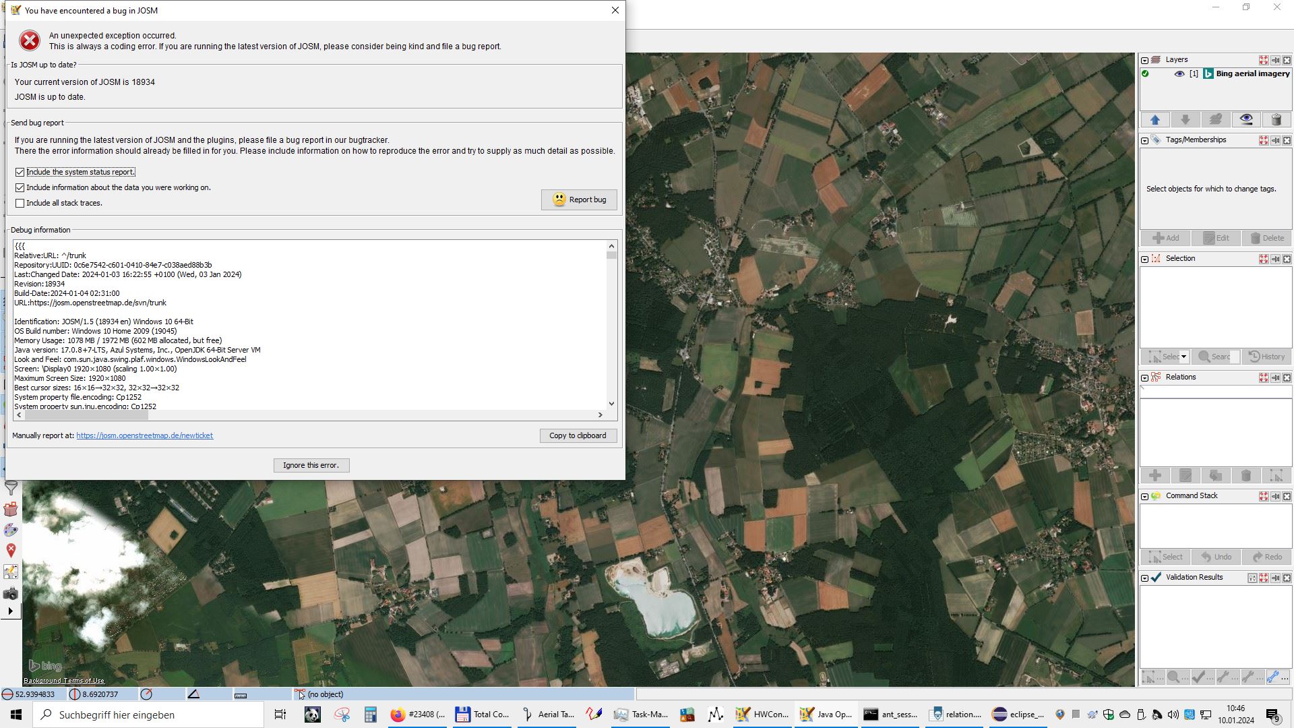Click the Report bug button
1294x728 pixels.
click(579, 200)
